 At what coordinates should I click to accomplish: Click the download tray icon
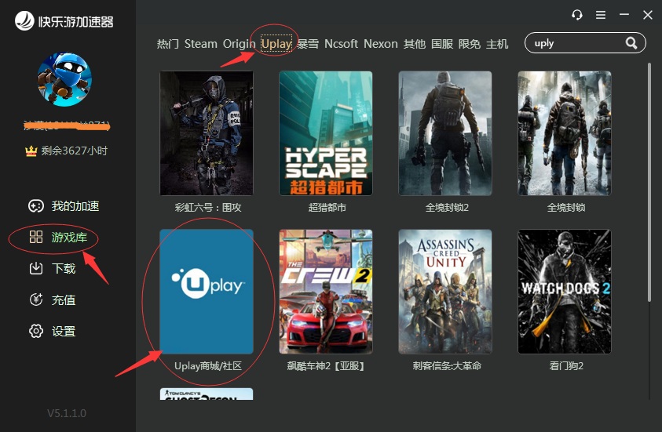click(x=36, y=268)
